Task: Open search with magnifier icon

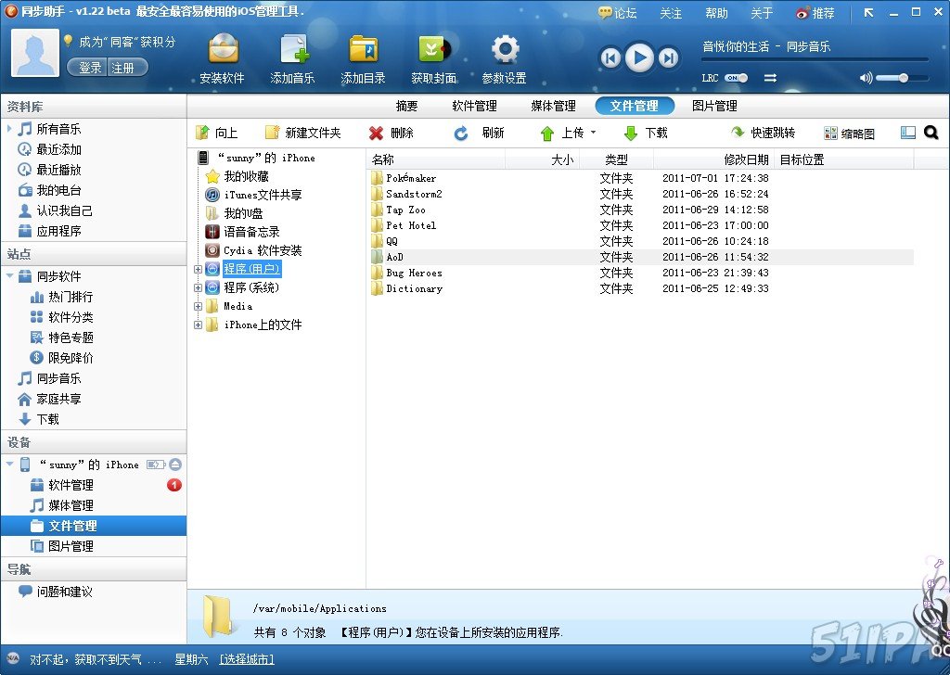Action: tap(930, 133)
